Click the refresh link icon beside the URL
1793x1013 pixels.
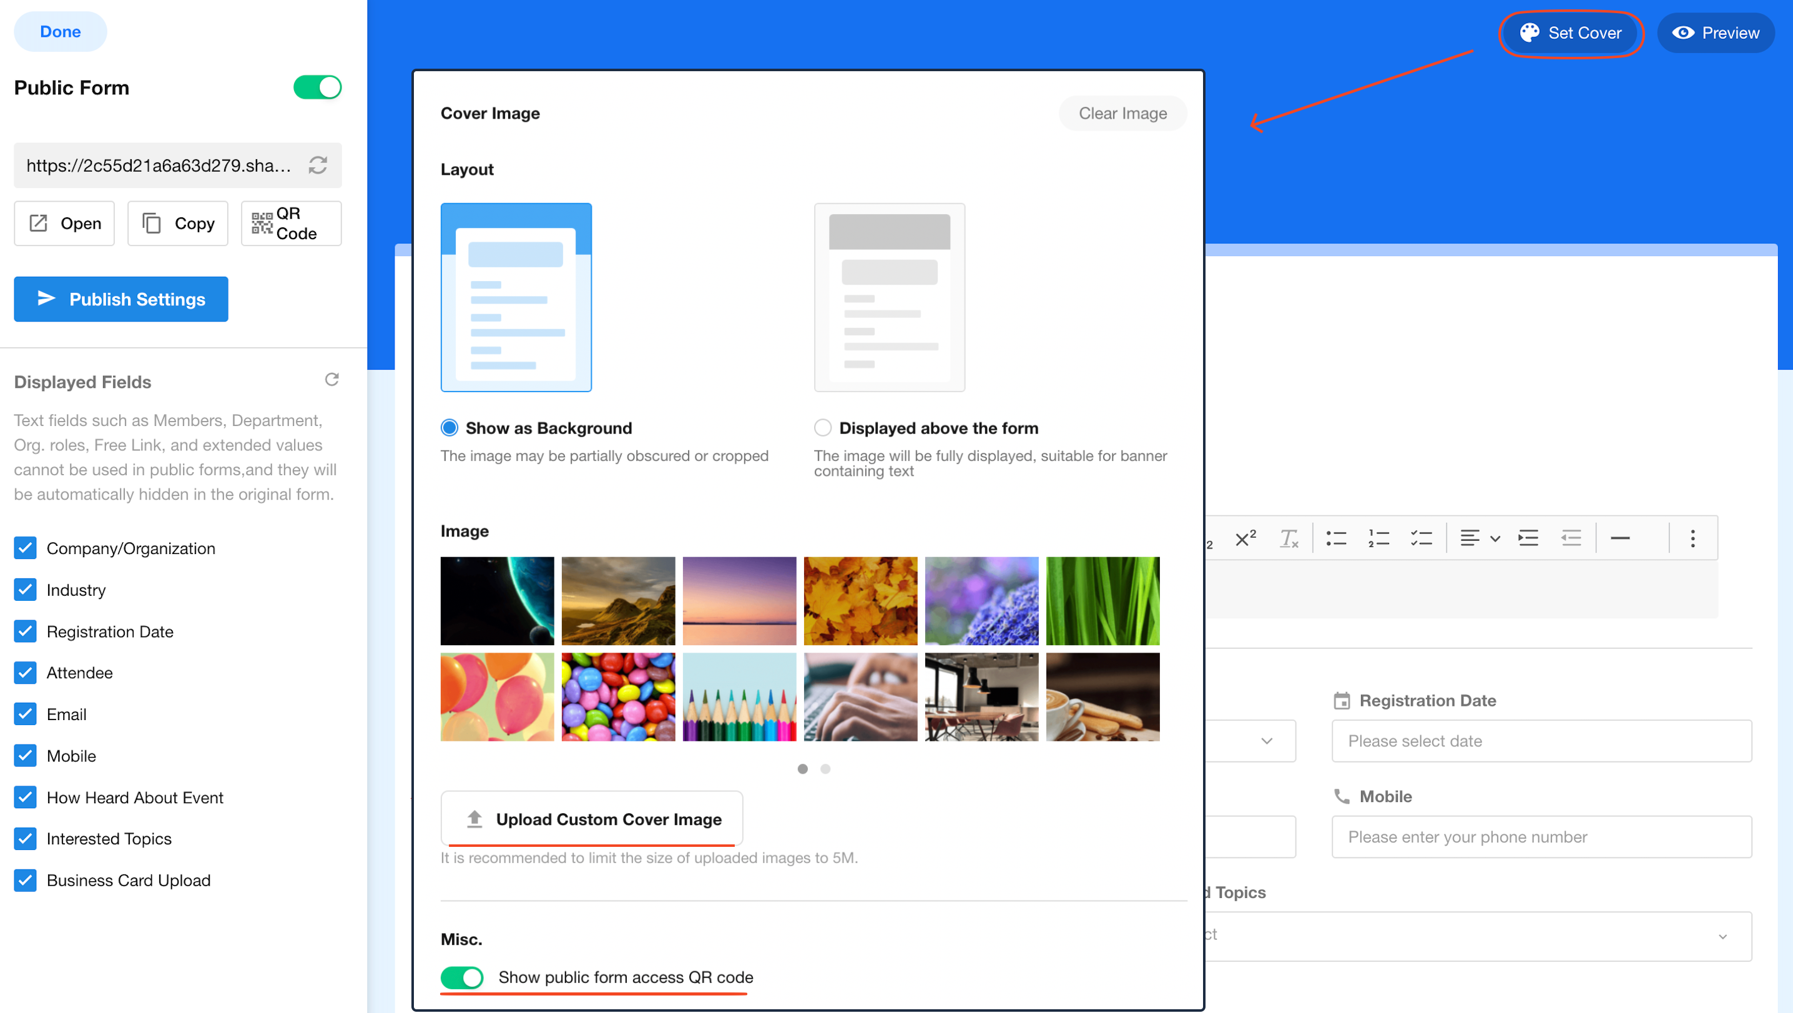(318, 165)
